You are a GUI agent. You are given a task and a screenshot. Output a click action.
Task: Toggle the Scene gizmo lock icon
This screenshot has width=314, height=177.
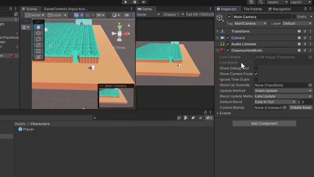coord(129,25)
